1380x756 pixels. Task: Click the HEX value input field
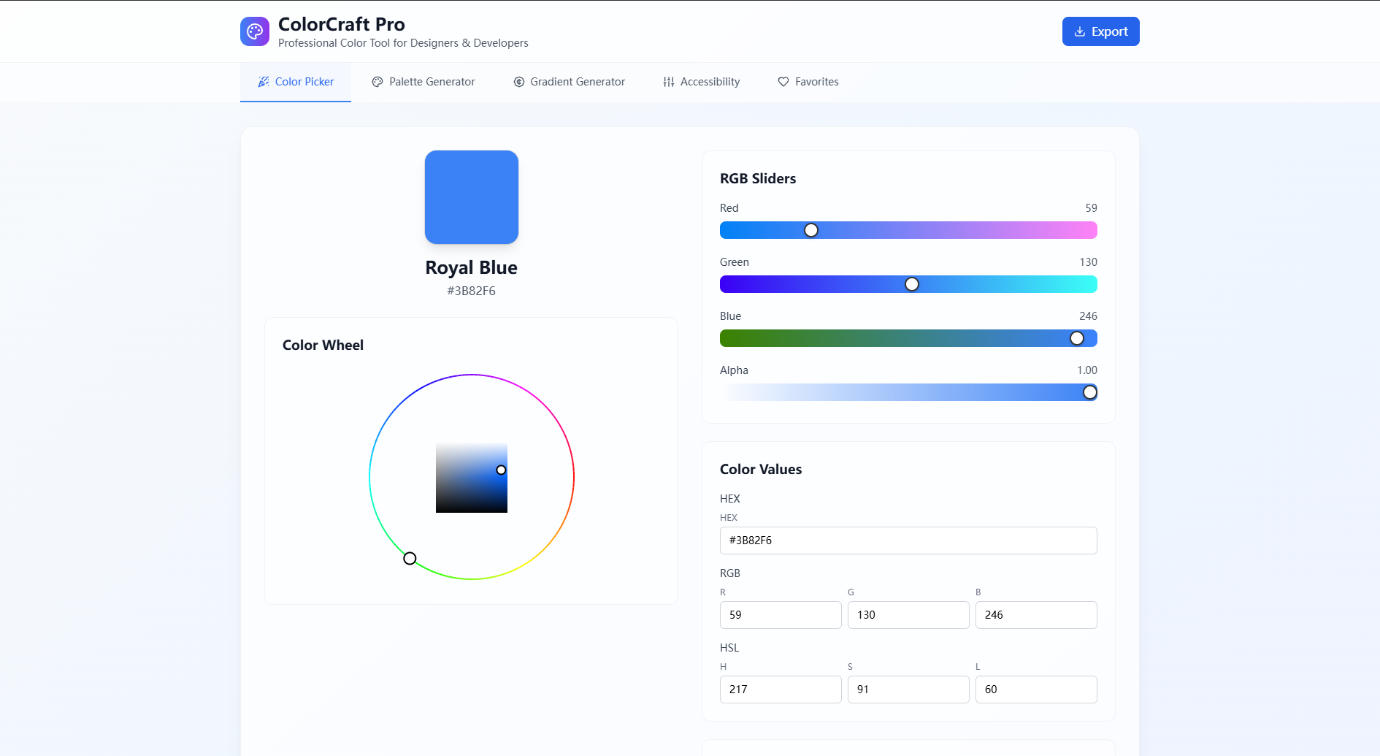[908, 541]
